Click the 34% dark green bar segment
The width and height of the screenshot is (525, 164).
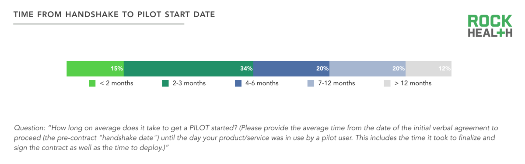coord(189,69)
